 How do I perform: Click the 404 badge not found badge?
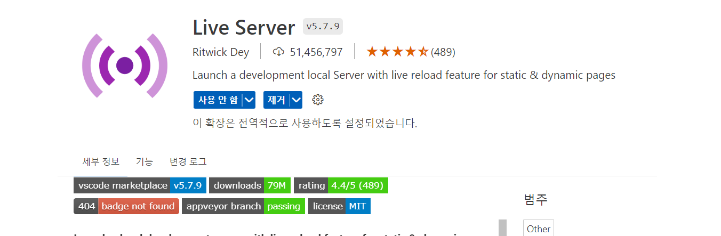[126, 206]
